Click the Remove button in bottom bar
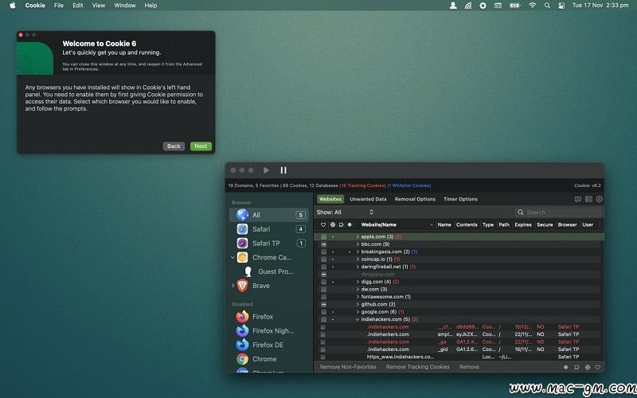The height and width of the screenshot is (398, 637). point(469,367)
